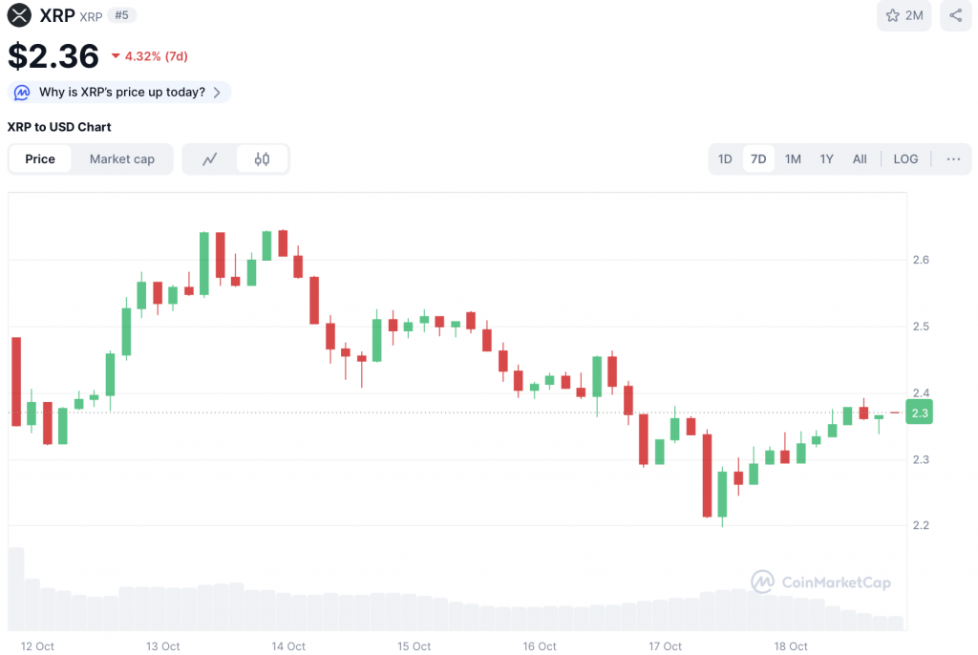Display the All time range
978x655 pixels.
point(860,159)
